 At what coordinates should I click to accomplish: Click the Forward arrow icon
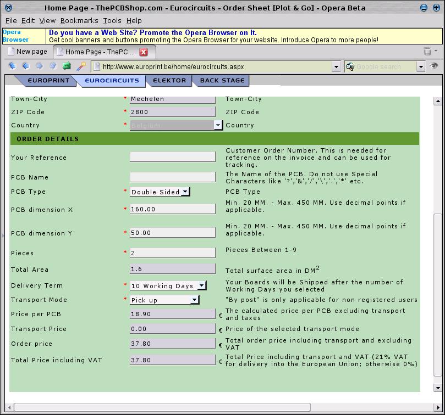[39, 66]
